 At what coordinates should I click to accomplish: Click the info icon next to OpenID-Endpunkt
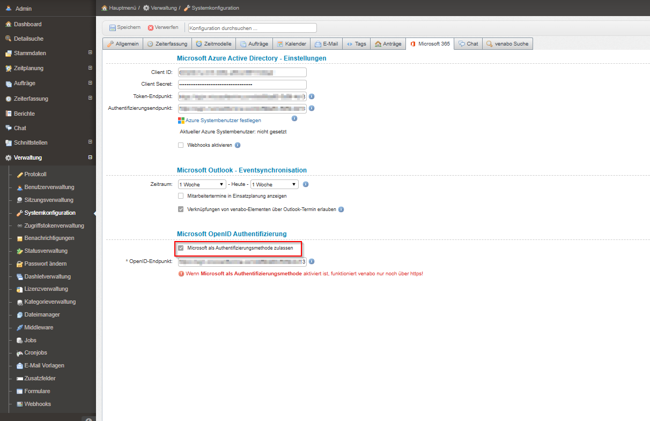click(312, 262)
